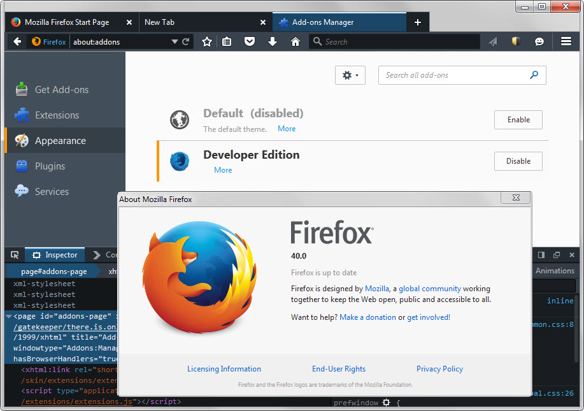Click the about:addons URL field
The width and height of the screenshot is (584, 411).
click(x=120, y=41)
